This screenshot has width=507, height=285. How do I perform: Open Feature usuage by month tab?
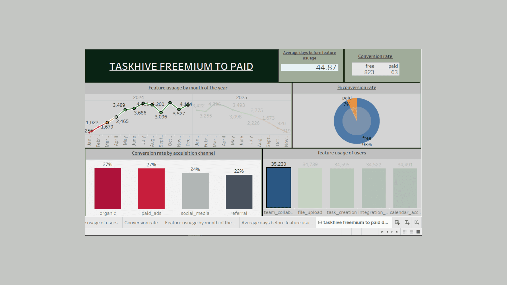point(200,223)
